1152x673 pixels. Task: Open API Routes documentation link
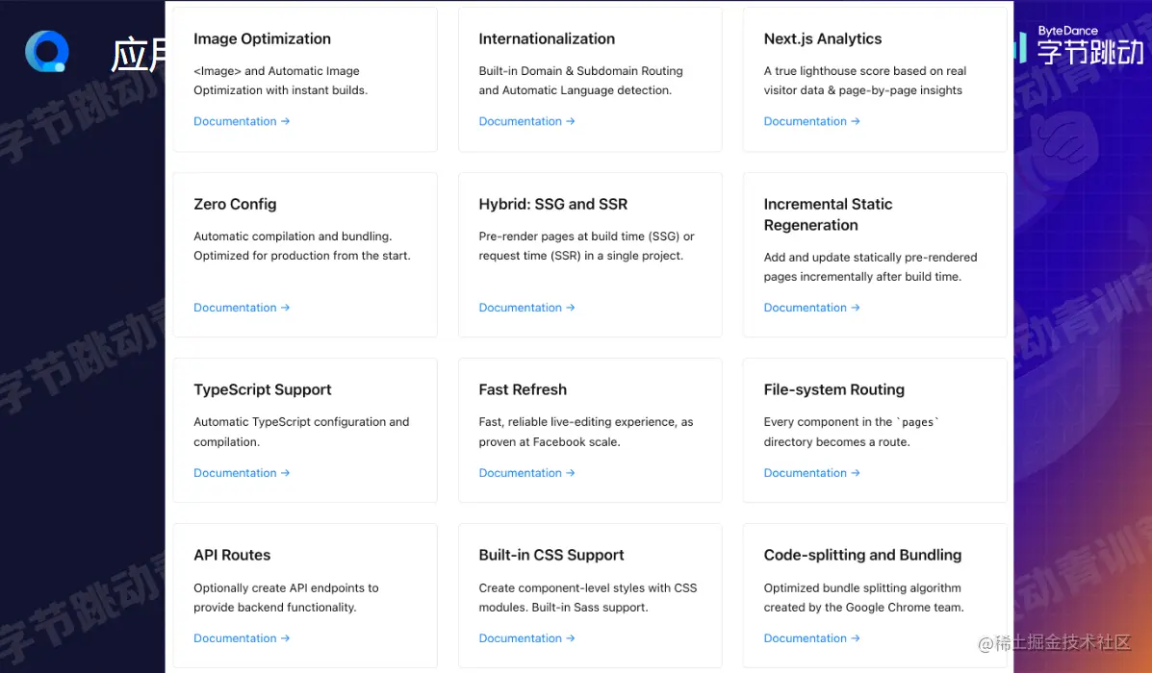242,638
